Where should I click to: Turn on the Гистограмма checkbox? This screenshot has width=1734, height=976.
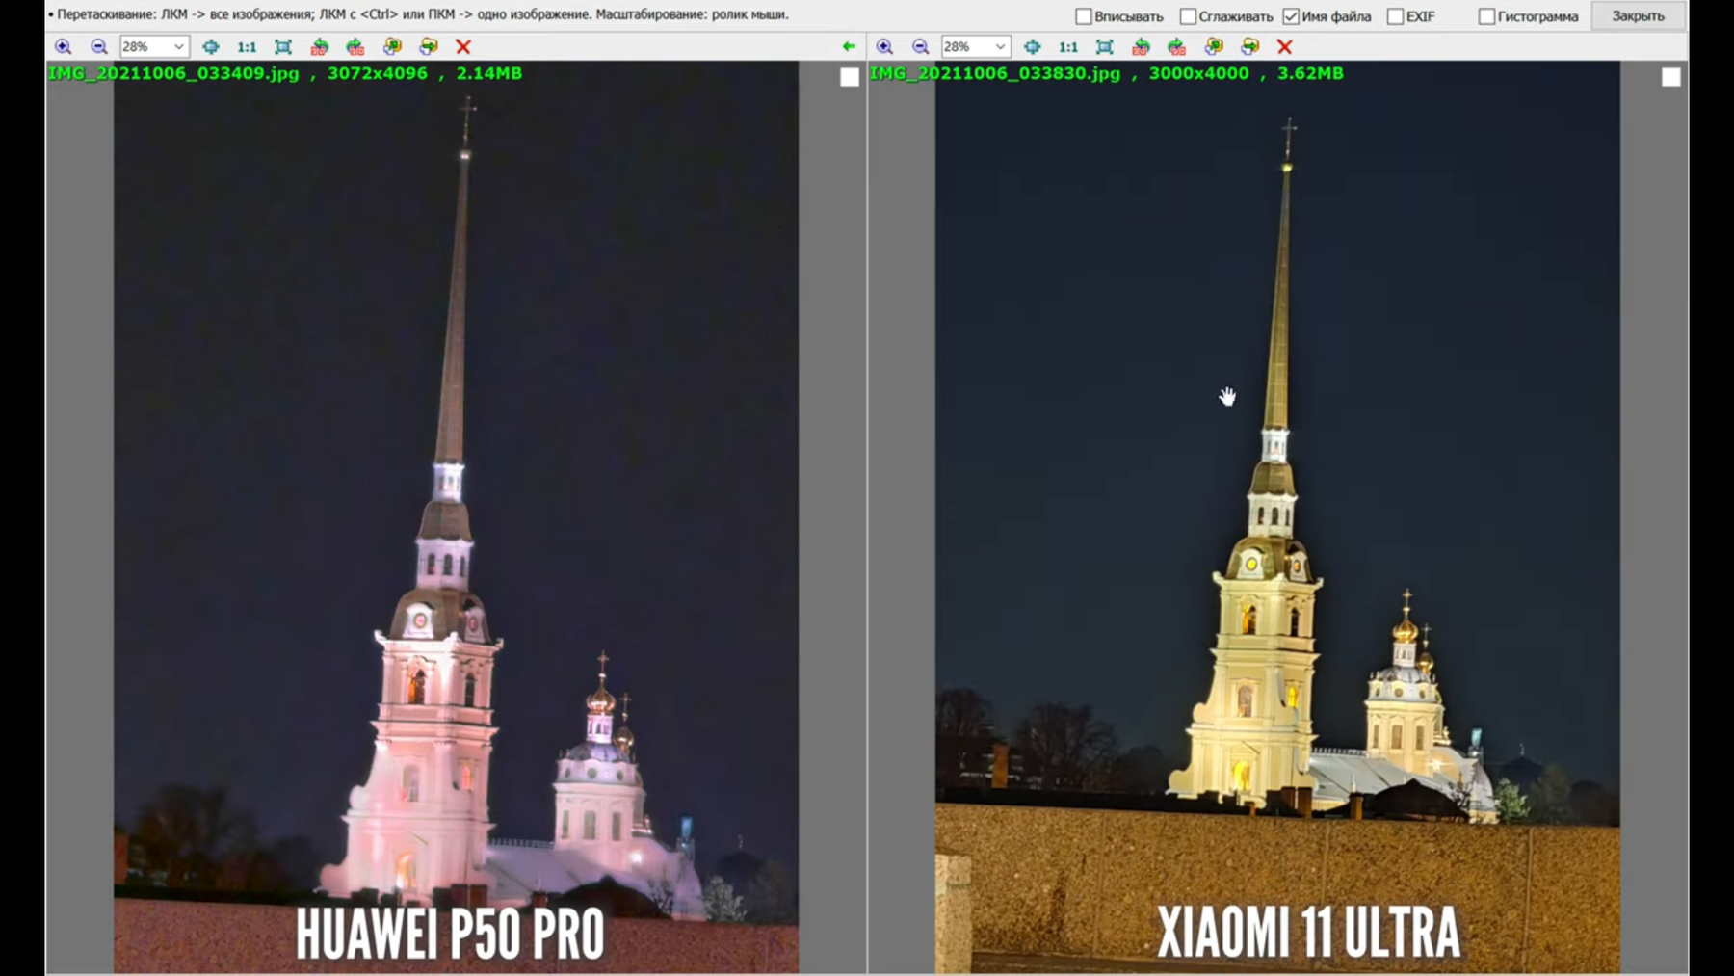point(1486,16)
